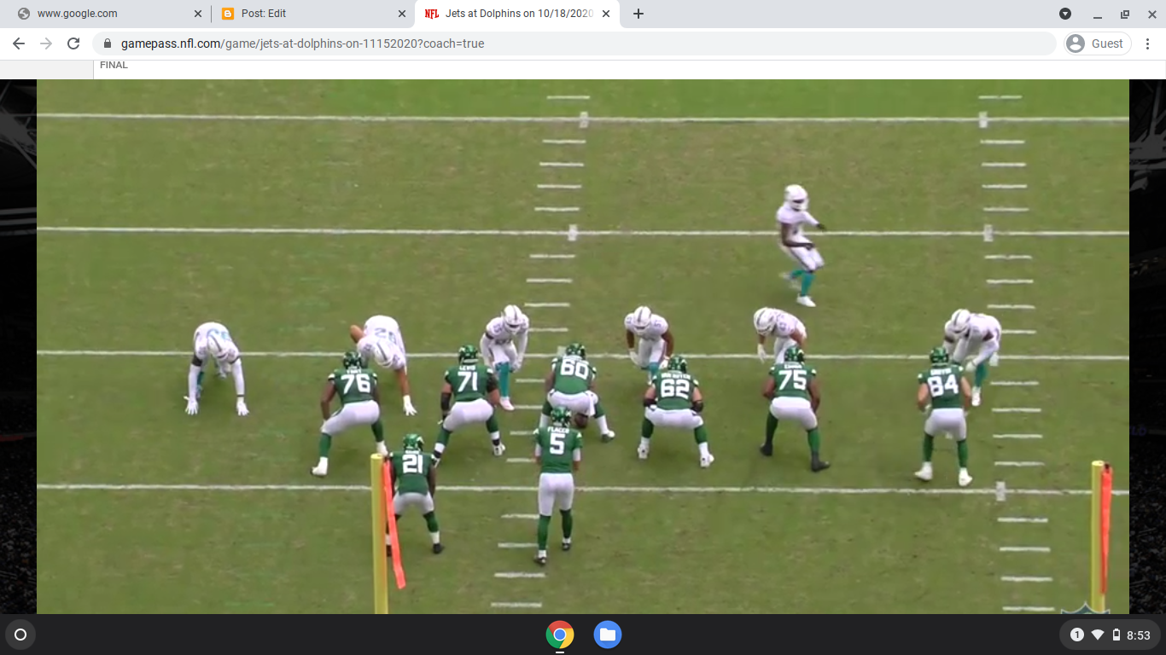Viewport: 1166px width, 655px height.
Task: Open the ChromeOS launcher circle
Action: (19, 635)
